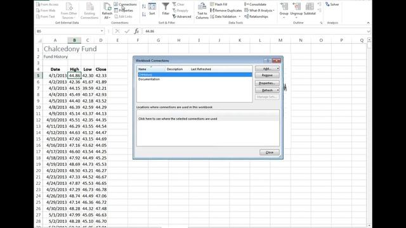Image resolution: width=406 pixels, height=228 pixels.
Task: Click the Properties button in dialog
Action: pyautogui.click(x=267, y=83)
